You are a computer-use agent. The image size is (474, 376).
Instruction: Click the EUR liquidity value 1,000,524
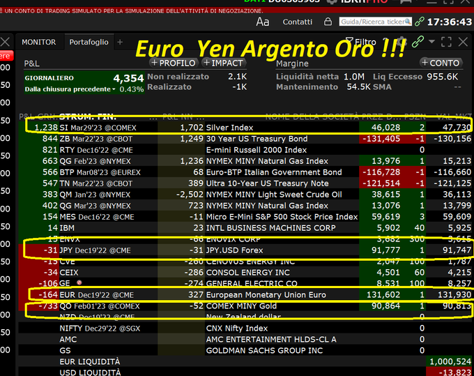(450, 362)
